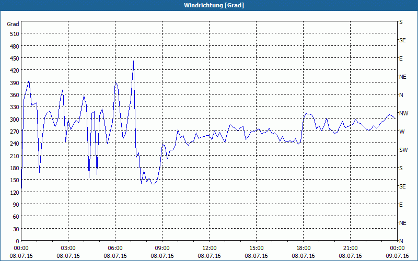Pick the 420 tick label on the left axis
This screenshot has height=261, width=418.
[15, 70]
